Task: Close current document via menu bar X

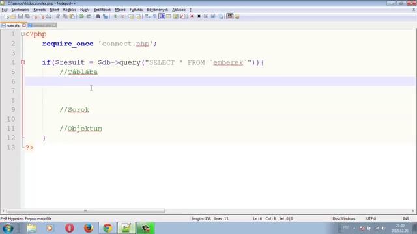Action: 414,10
